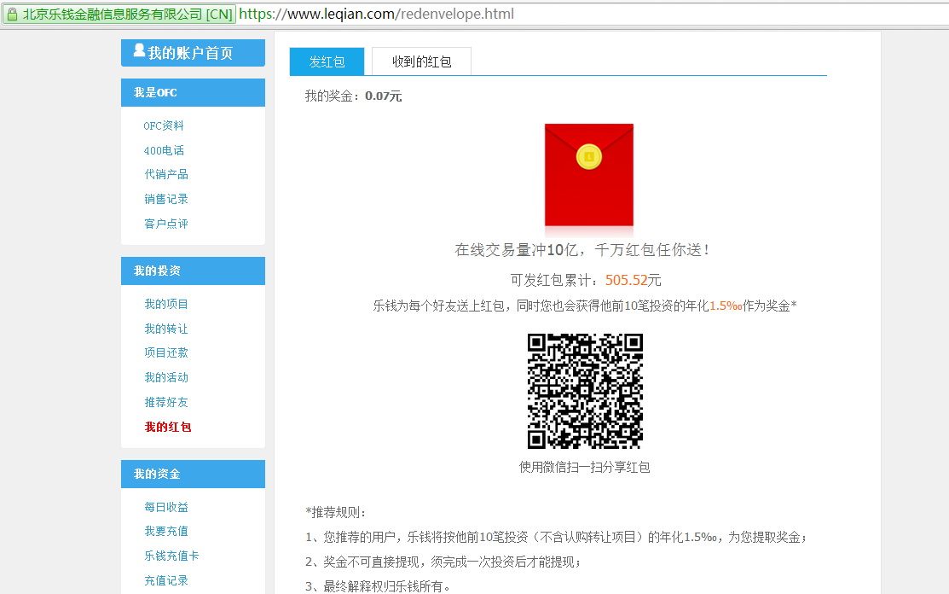The width and height of the screenshot is (949, 594).
Task: Click rule 3 最终解释权归乐钱所有
Action: point(378,586)
